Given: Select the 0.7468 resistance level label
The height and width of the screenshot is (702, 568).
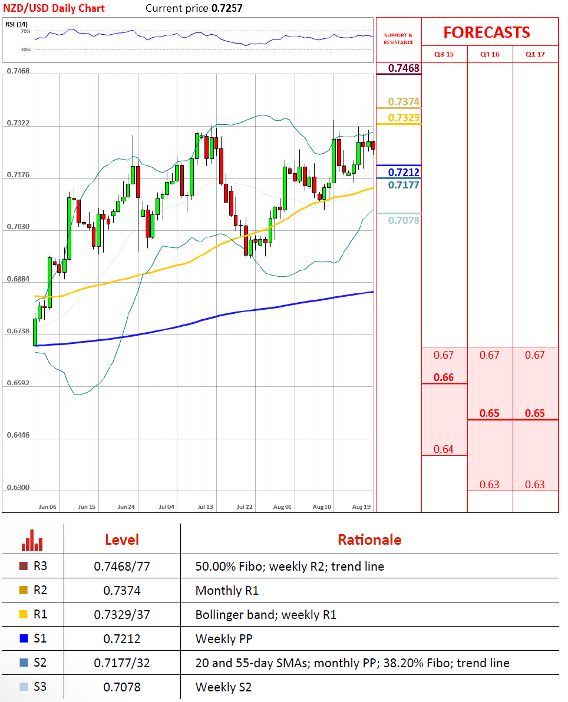Looking at the screenshot, I should [x=404, y=68].
